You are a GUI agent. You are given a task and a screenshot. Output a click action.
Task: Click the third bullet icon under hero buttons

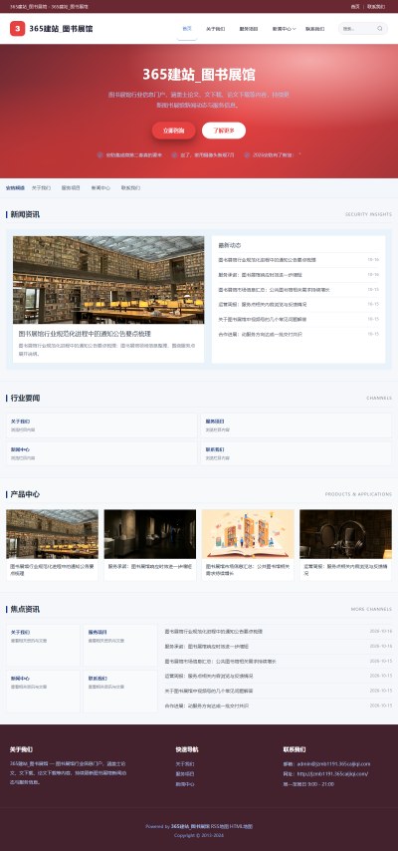pos(247,155)
